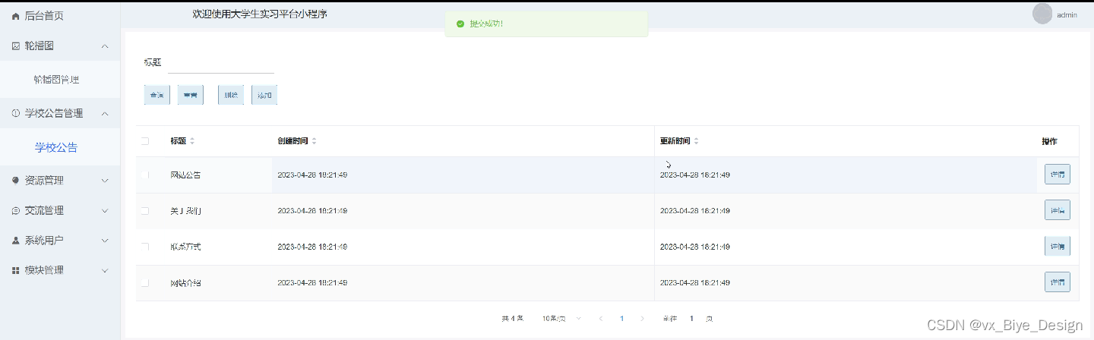Click the go-to-page number input

click(x=691, y=319)
